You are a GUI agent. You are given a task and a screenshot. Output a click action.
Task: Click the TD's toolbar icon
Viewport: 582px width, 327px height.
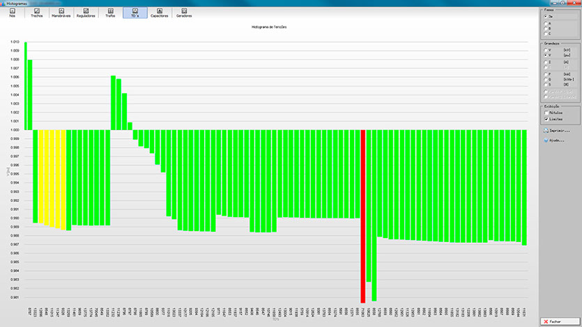pyautogui.click(x=135, y=13)
